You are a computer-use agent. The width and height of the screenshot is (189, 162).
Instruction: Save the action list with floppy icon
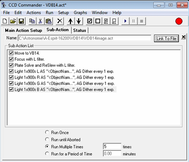tap(21, 21)
